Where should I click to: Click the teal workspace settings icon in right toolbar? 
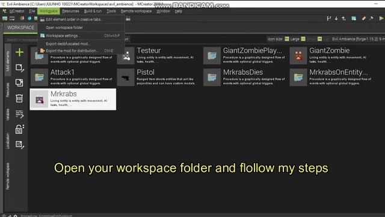point(354,19)
